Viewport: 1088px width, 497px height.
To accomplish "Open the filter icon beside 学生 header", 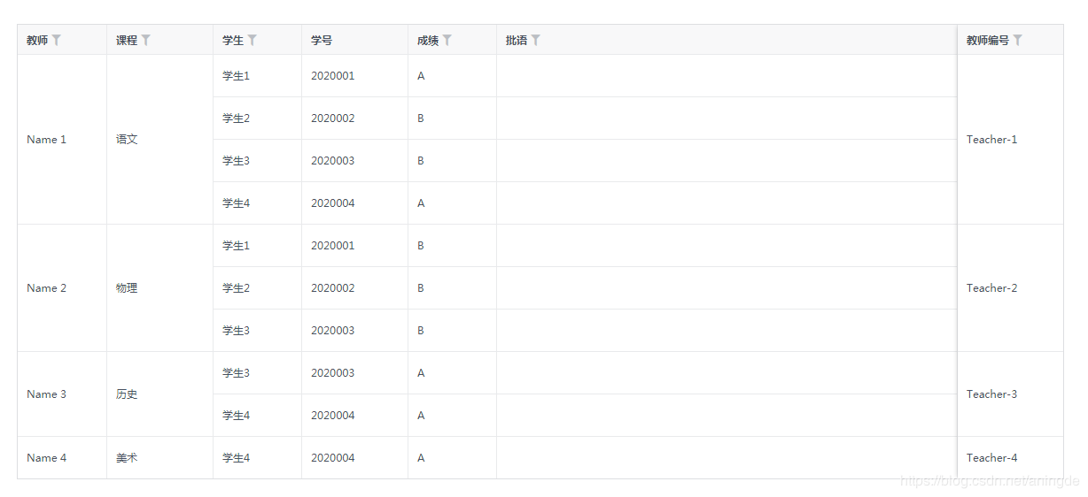I will coord(253,40).
